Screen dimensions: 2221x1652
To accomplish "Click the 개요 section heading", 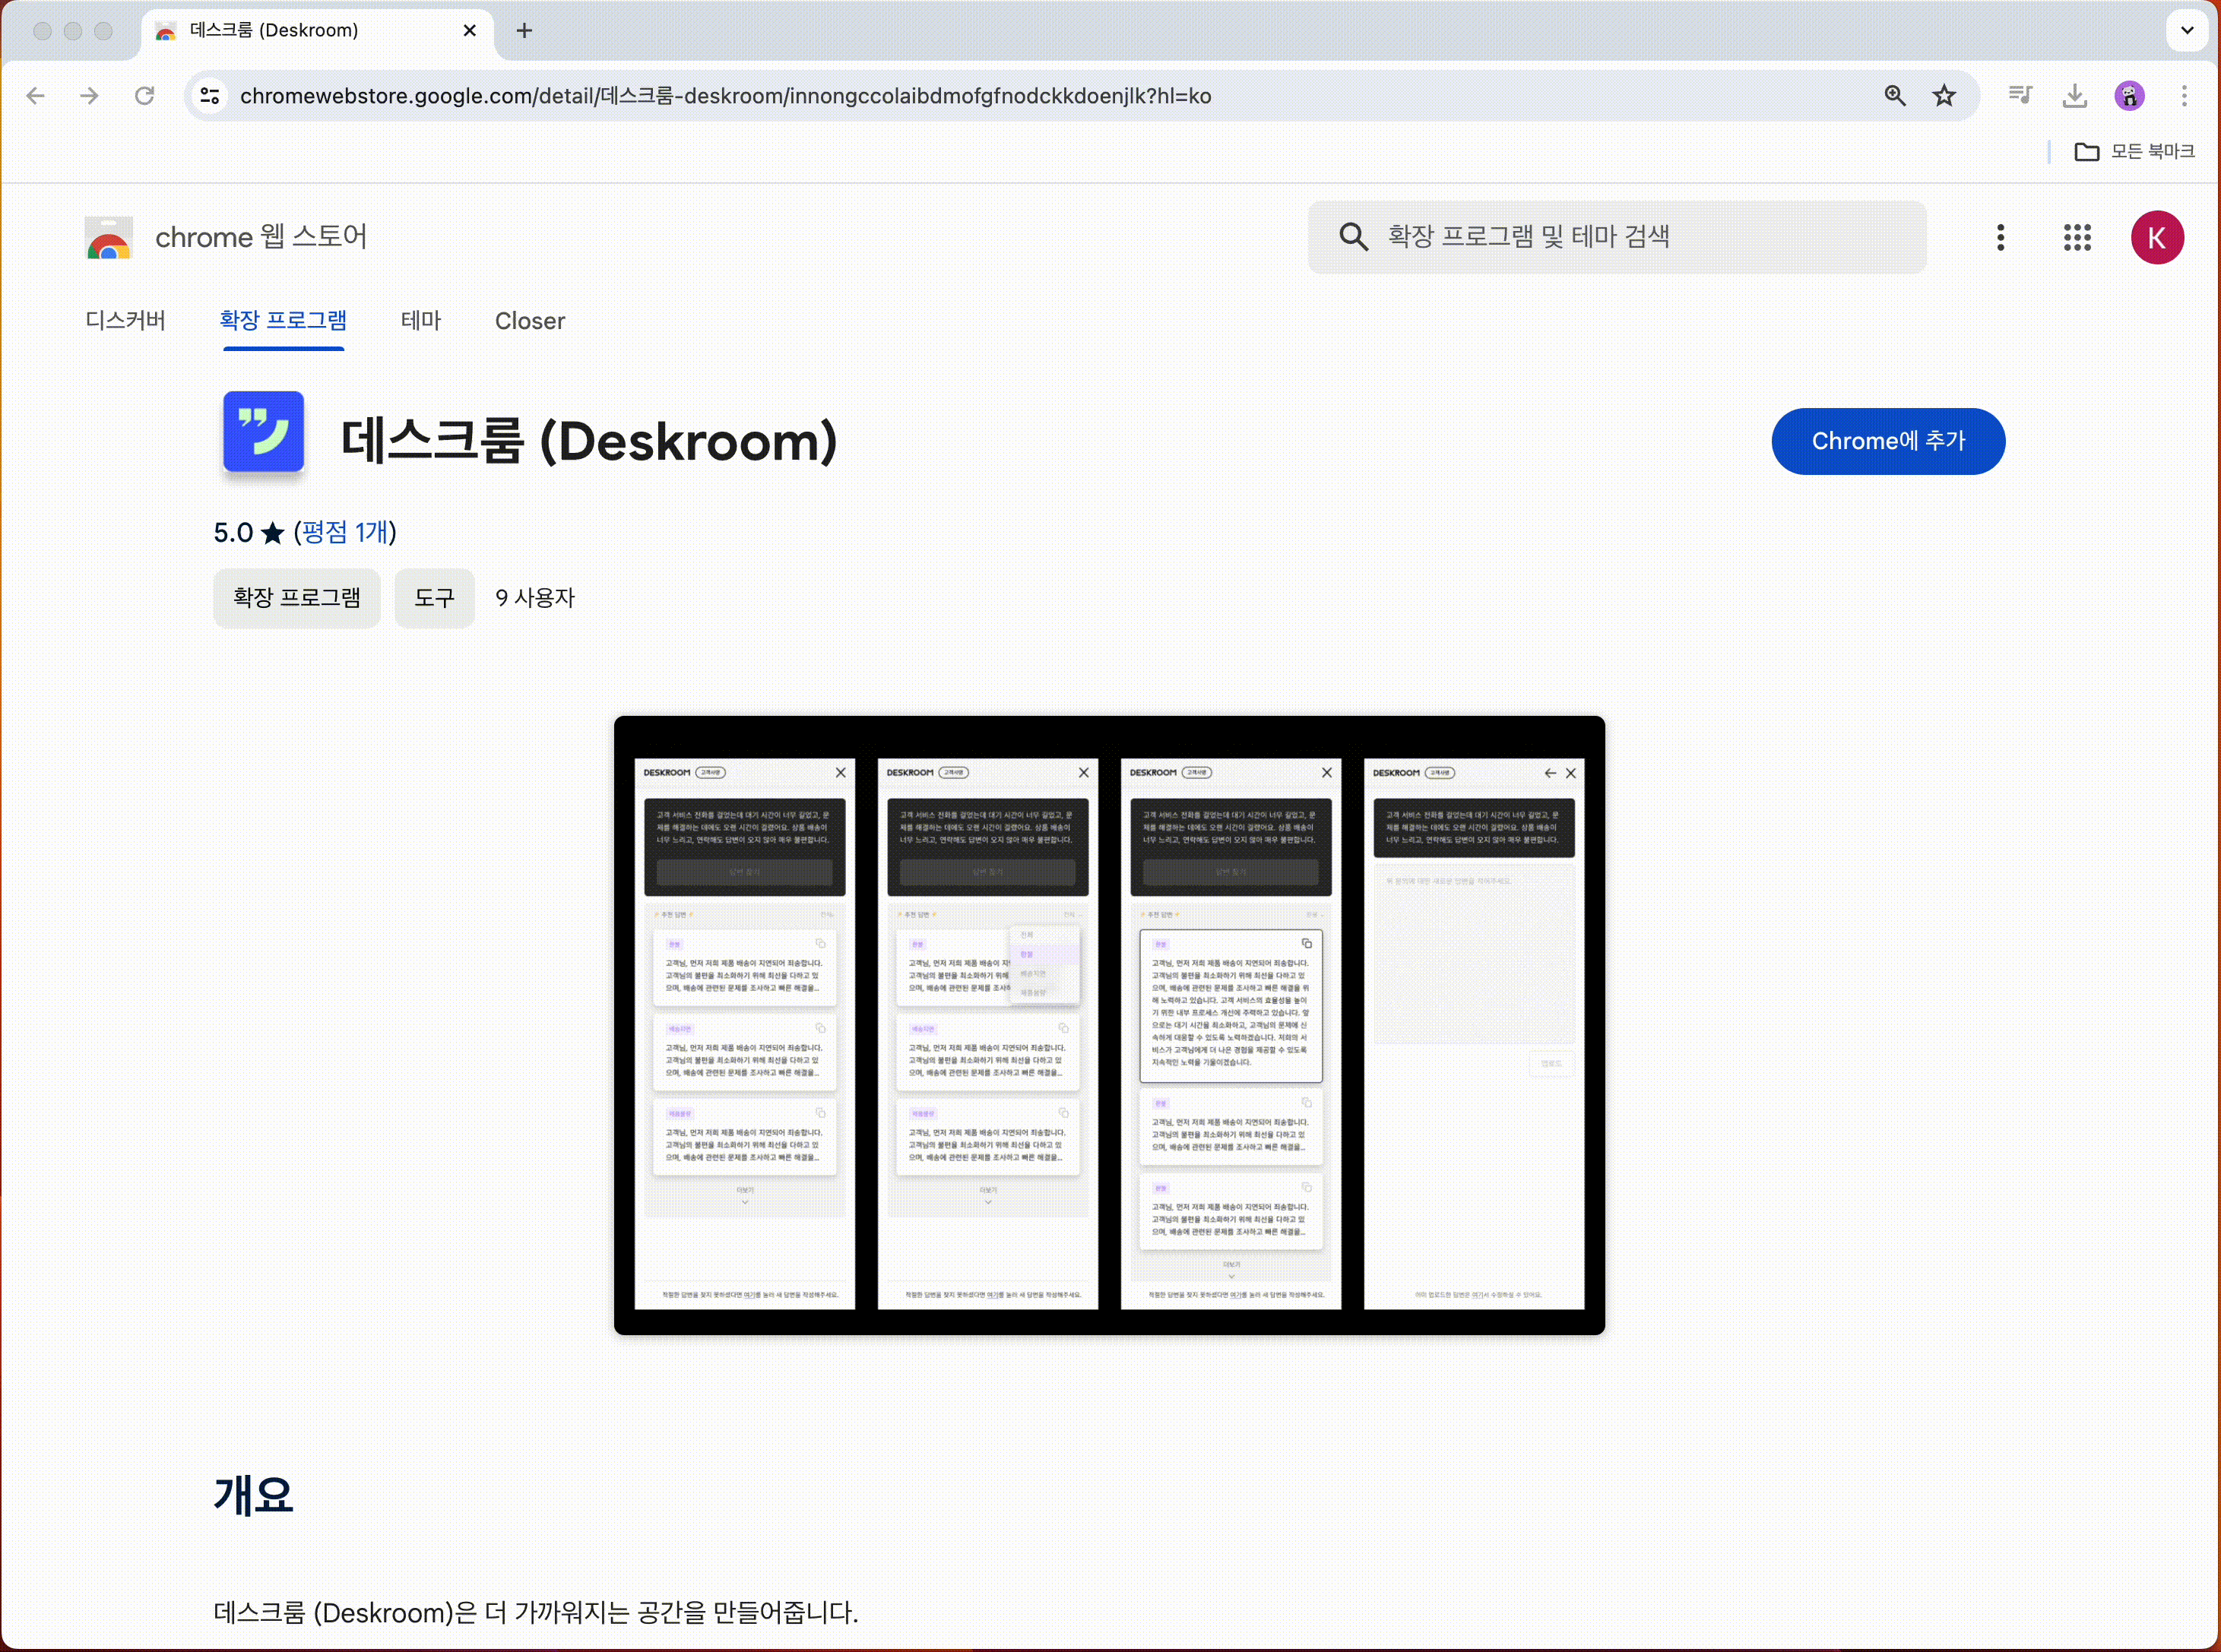I will (x=253, y=1495).
